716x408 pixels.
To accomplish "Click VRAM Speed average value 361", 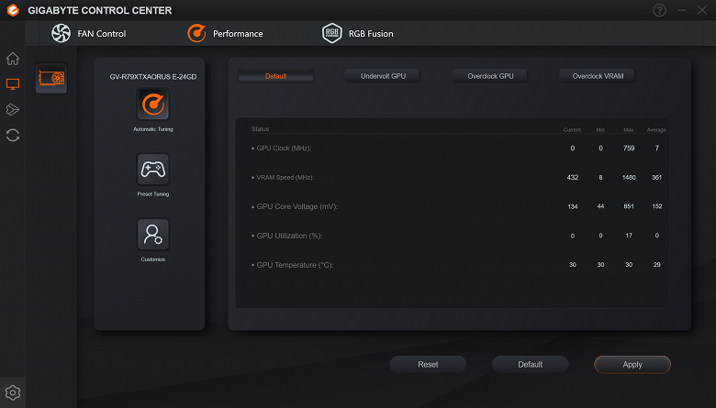I will point(656,177).
